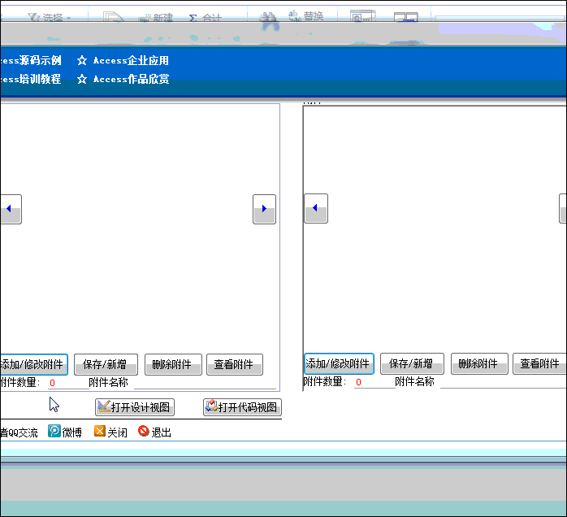Go to previous attachment in right panel
This screenshot has height=517, width=567.
coord(316,208)
